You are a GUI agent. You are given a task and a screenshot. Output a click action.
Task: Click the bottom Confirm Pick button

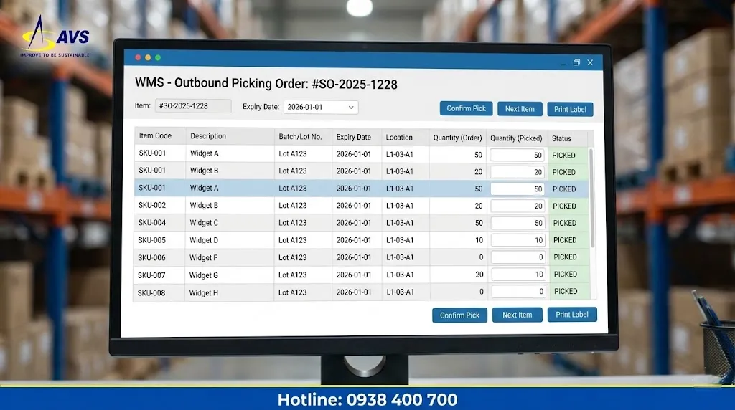pos(459,315)
